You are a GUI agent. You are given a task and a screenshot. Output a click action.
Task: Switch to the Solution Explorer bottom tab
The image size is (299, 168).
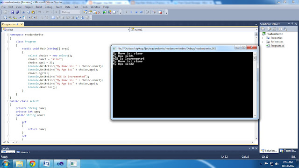click(x=269, y=151)
